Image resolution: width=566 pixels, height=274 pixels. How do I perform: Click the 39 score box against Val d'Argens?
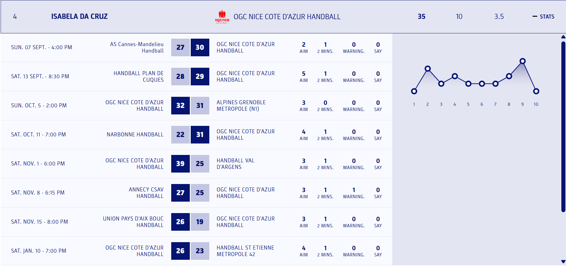tap(180, 164)
